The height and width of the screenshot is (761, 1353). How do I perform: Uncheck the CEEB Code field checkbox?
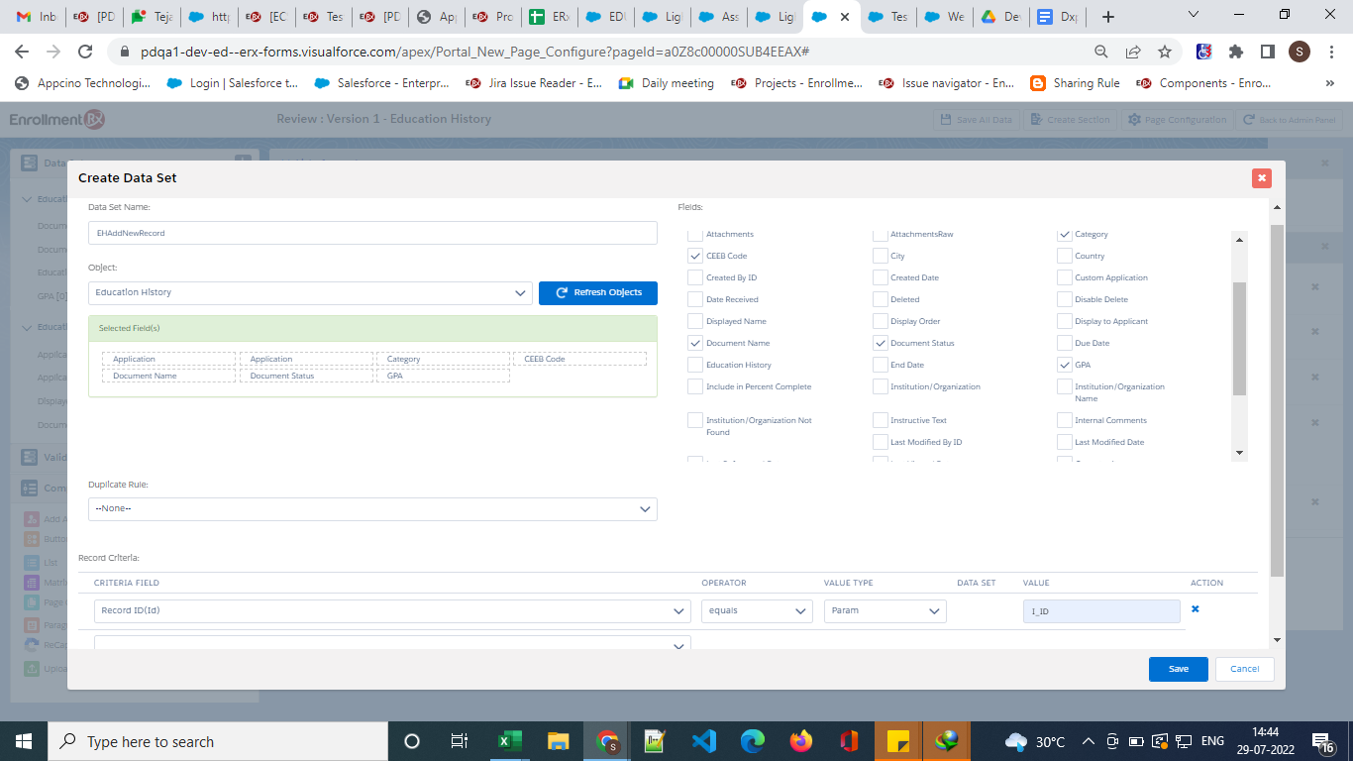pyautogui.click(x=695, y=256)
